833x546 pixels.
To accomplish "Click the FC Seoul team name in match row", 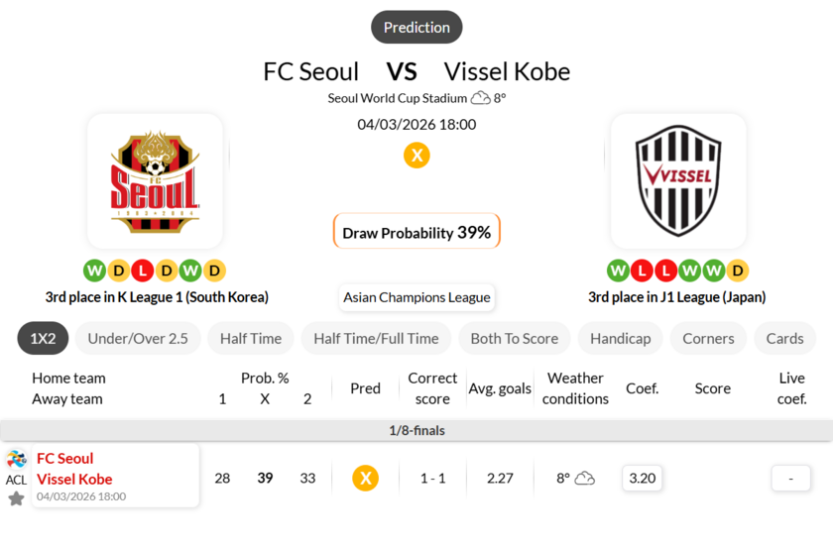I will pos(65,458).
